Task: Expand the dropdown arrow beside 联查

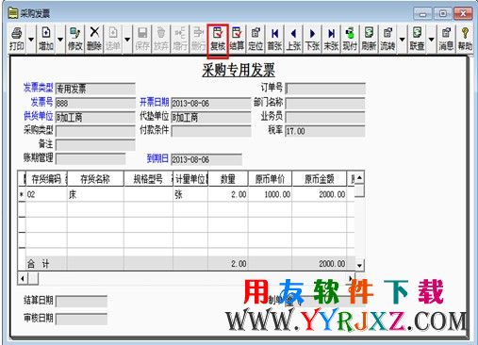Action: pos(432,40)
